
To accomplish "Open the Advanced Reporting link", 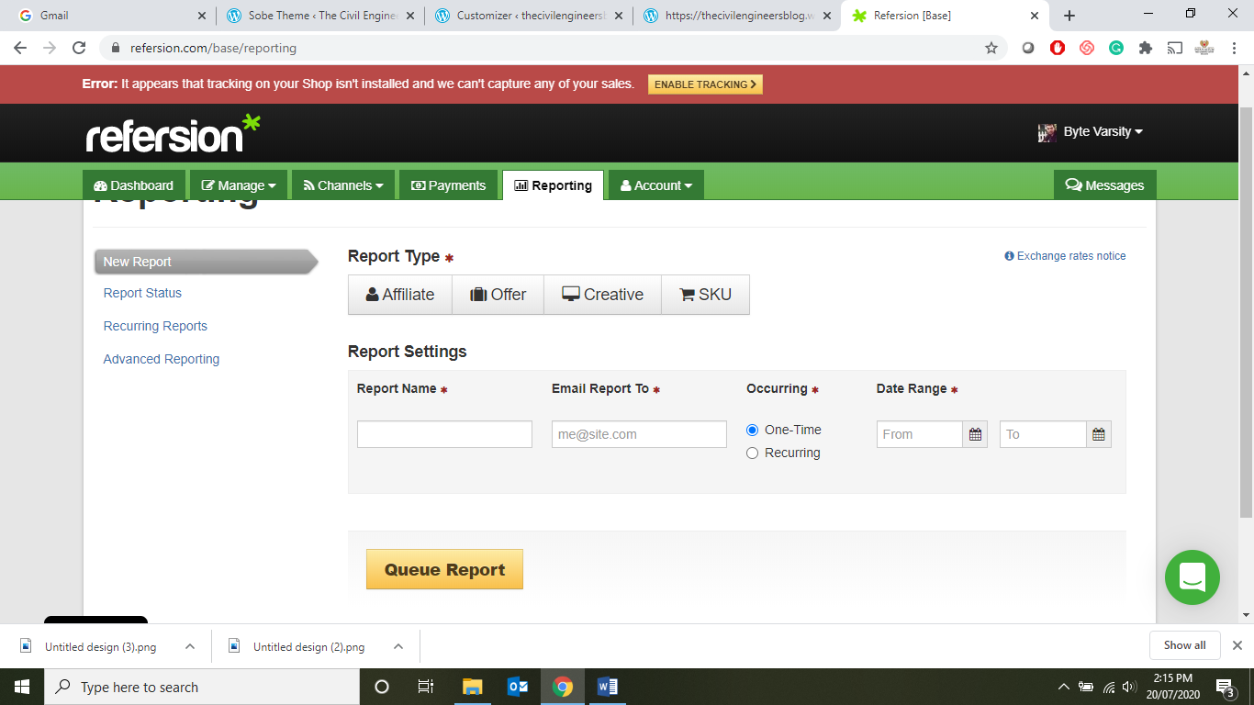I will point(162,359).
